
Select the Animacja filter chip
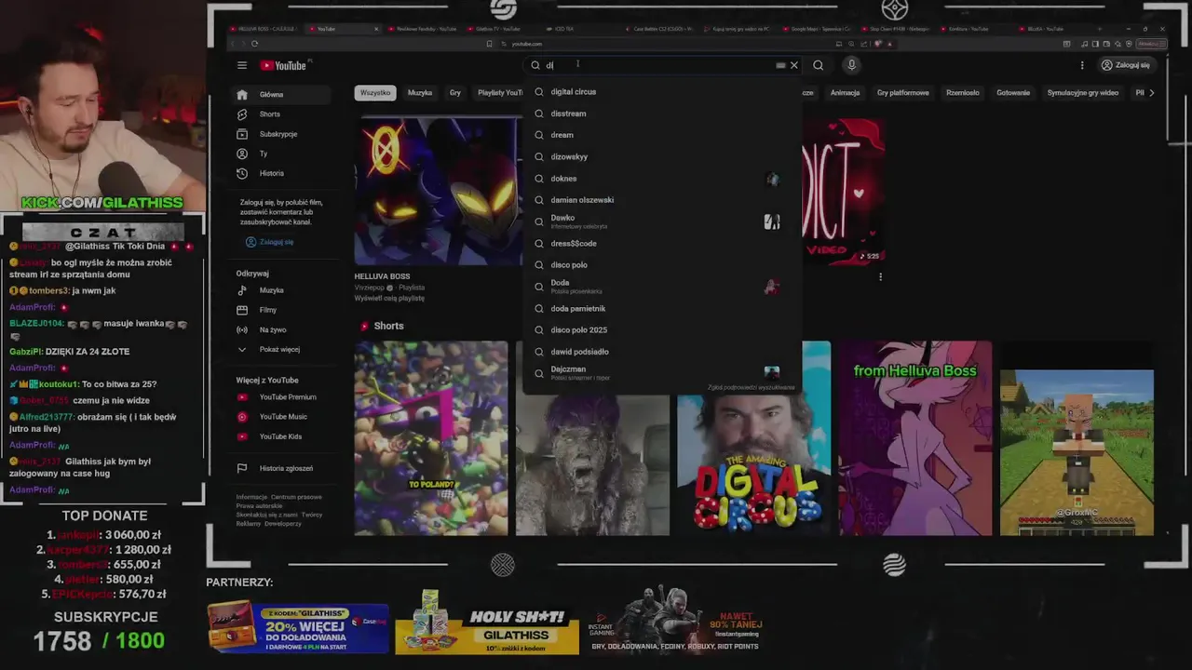tap(845, 93)
